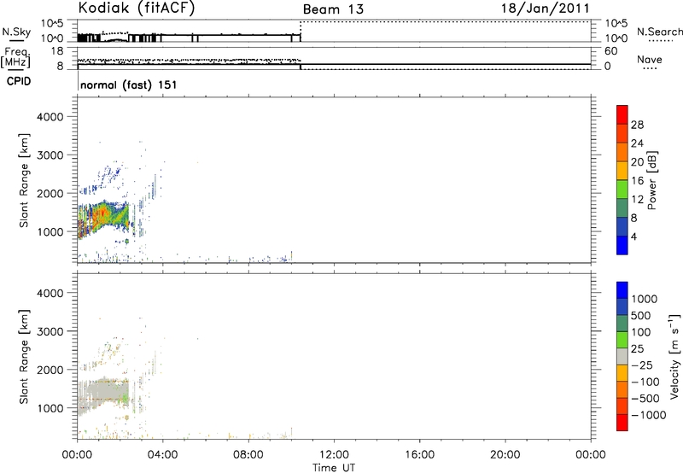Click the blue bottom of Power colorbar
The image size is (683, 473).
(622, 245)
